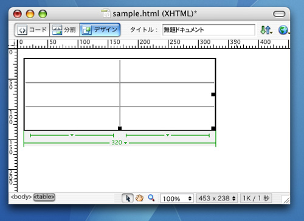Screen dimensions: 304x221
Task: Click the 1K / 1 秒 download indicator
Action: (x=256, y=198)
